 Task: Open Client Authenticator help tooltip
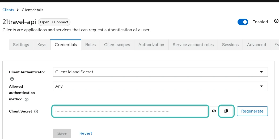point(12,79)
